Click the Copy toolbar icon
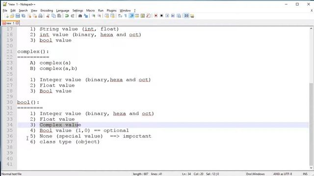314x176 pixels. [x=53, y=16]
